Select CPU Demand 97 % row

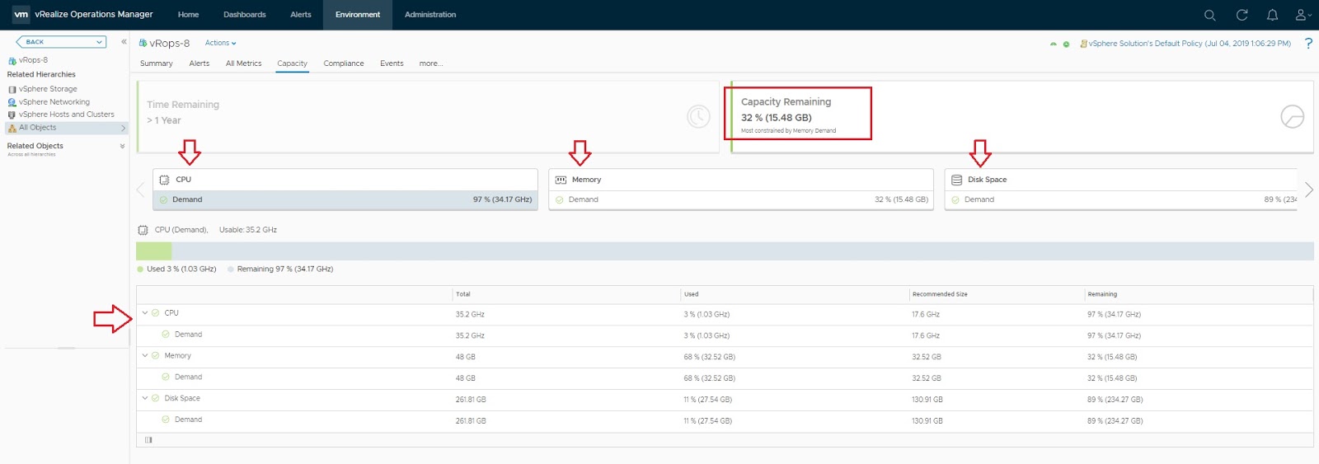(345, 200)
